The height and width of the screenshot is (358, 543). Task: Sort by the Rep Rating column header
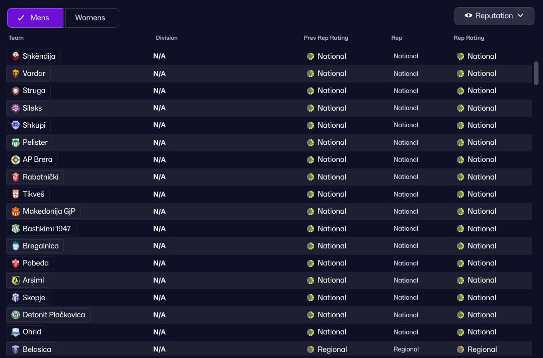click(469, 38)
